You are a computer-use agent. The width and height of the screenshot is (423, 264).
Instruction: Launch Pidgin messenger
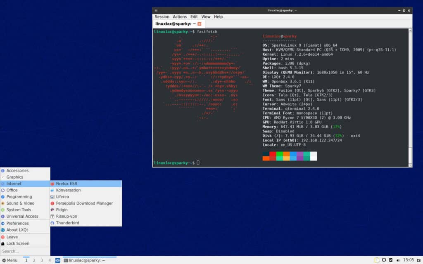86,210
